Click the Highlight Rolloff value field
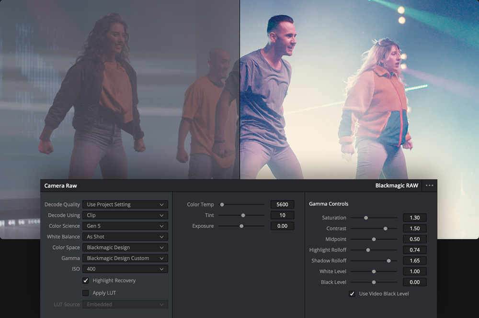479x318 pixels. pos(414,250)
